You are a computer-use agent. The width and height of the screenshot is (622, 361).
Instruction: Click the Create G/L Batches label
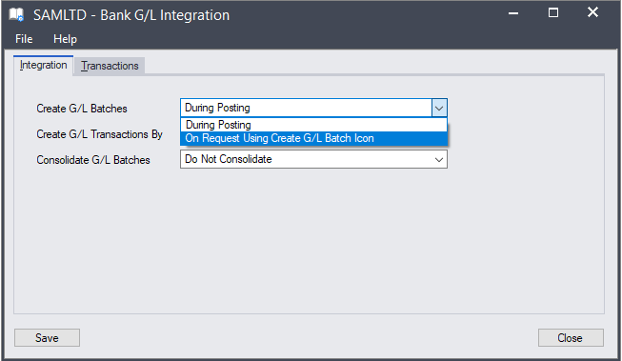[x=82, y=109]
